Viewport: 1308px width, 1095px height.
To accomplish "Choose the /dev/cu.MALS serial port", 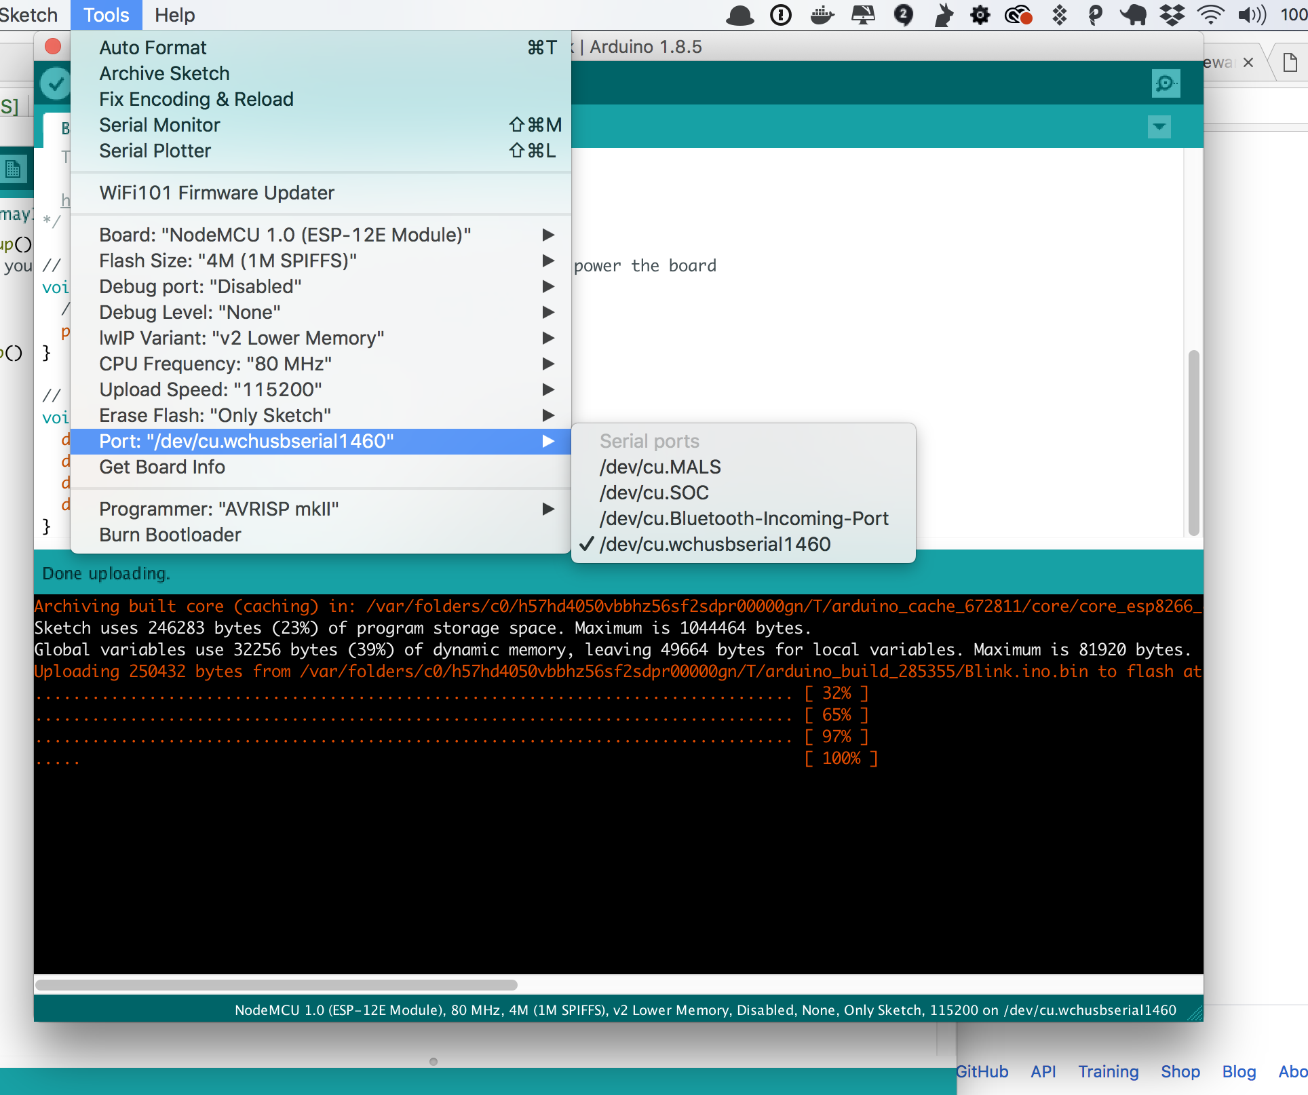I will point(660,467).
